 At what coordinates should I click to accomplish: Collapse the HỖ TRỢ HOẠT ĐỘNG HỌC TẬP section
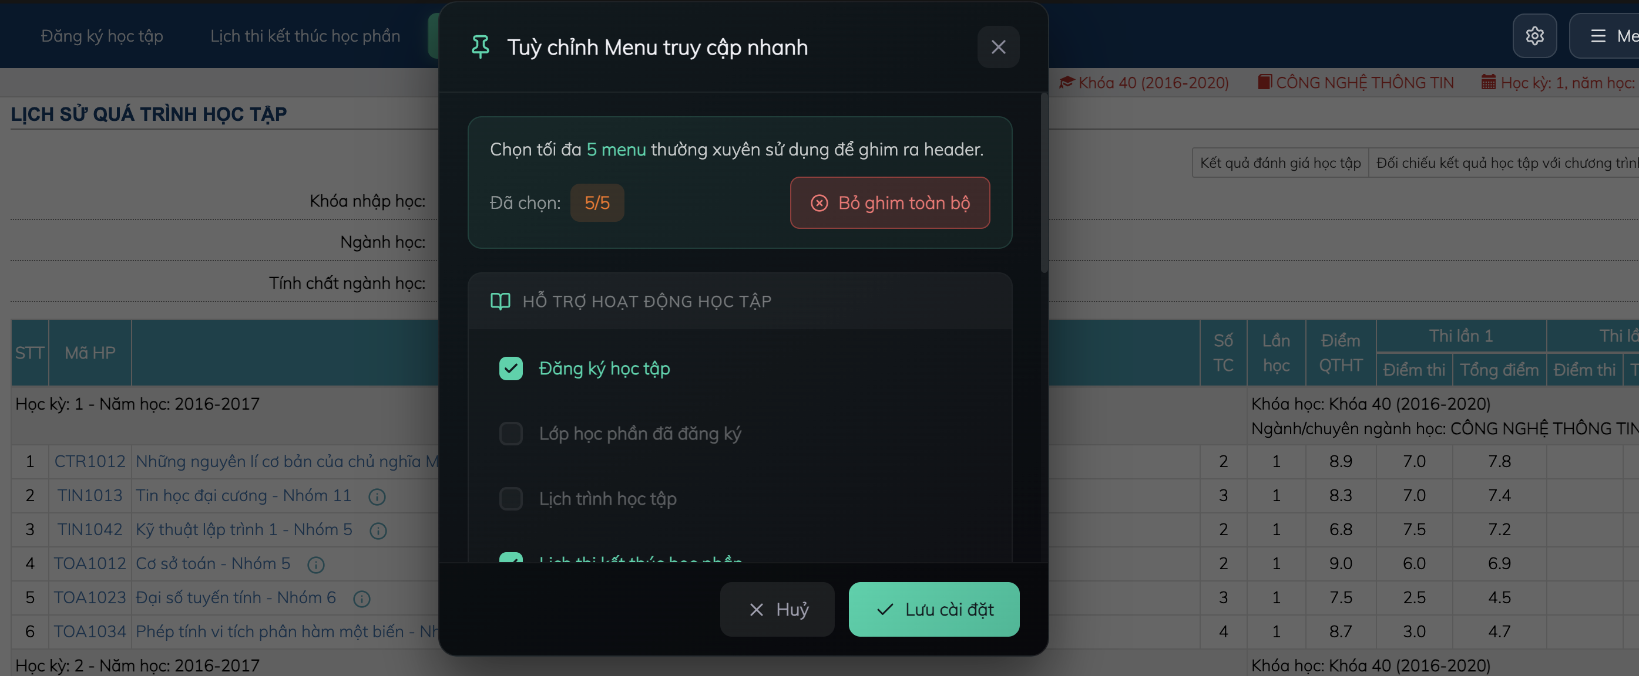pos(646,301)
